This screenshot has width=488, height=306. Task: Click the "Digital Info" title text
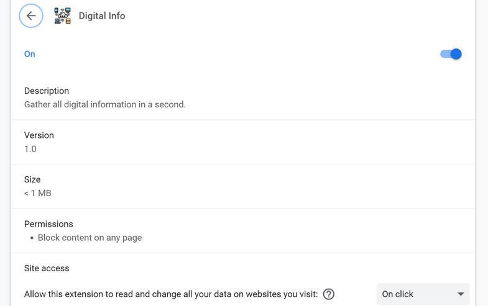[x=102, y=16]
